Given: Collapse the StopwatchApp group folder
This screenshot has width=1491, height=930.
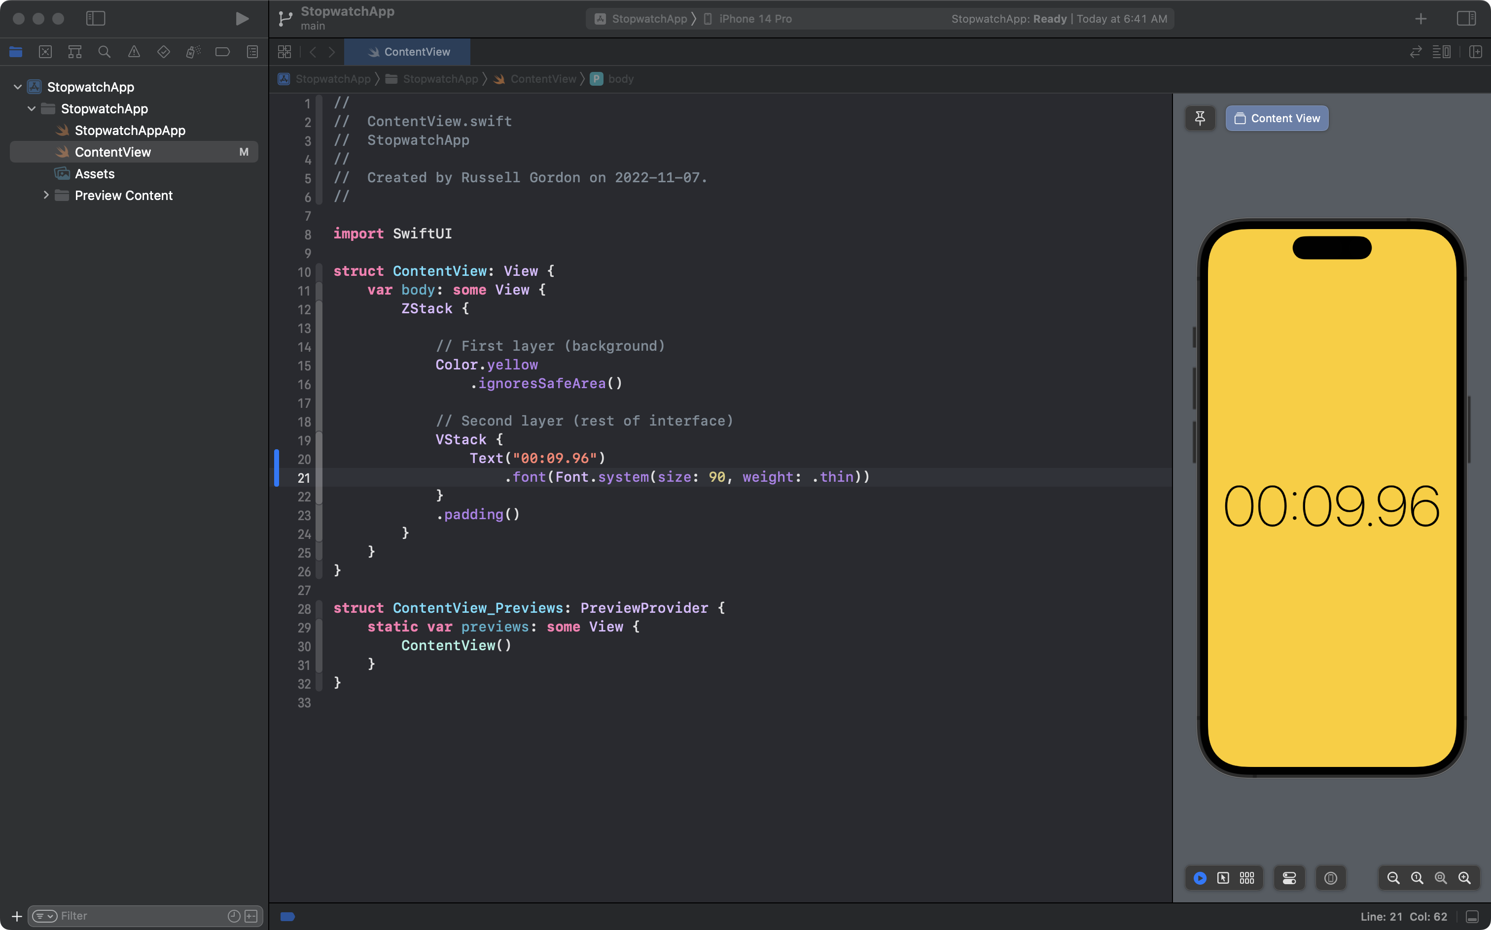Looking at the screenshot, I should (32, 108).
